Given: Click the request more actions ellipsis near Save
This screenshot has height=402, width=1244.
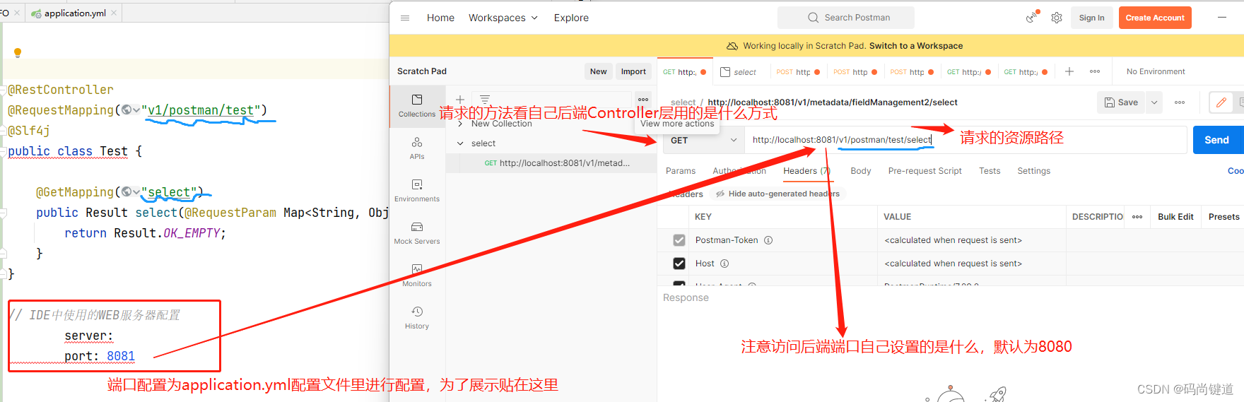Looking at the screenshot, I should [1180, 102].
